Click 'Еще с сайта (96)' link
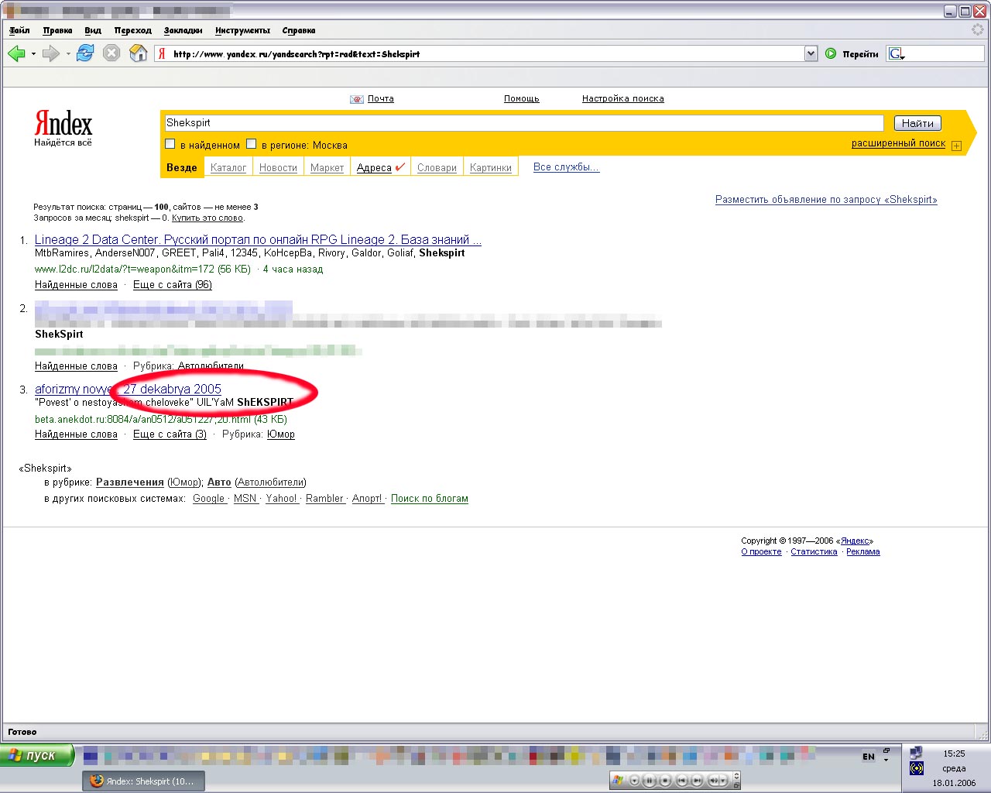This screenshot has width=991, height=793. tap(173, 284)
